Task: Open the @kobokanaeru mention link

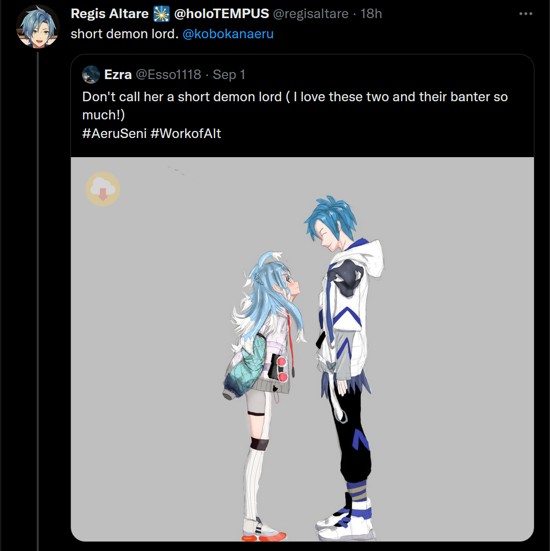Action: click(x=228, y=34)
